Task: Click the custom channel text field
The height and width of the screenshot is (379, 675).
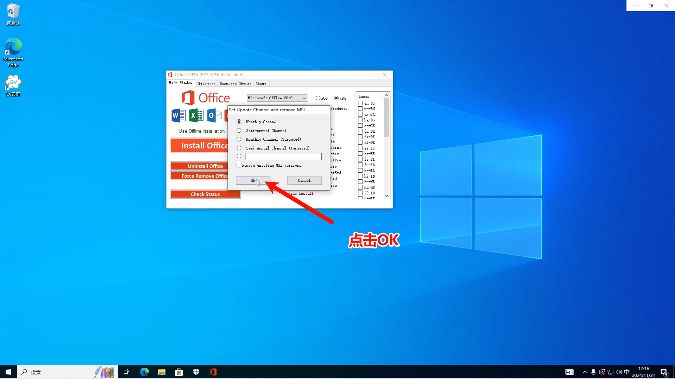Action: coord(283,157)
